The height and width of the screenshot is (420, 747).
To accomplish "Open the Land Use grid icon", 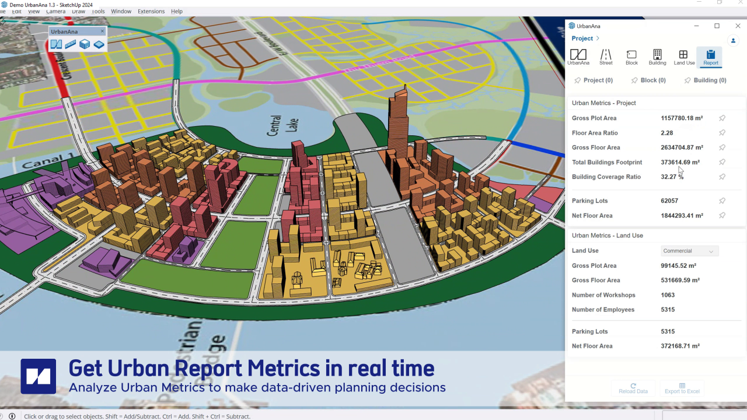I will [x=683, y=57].
